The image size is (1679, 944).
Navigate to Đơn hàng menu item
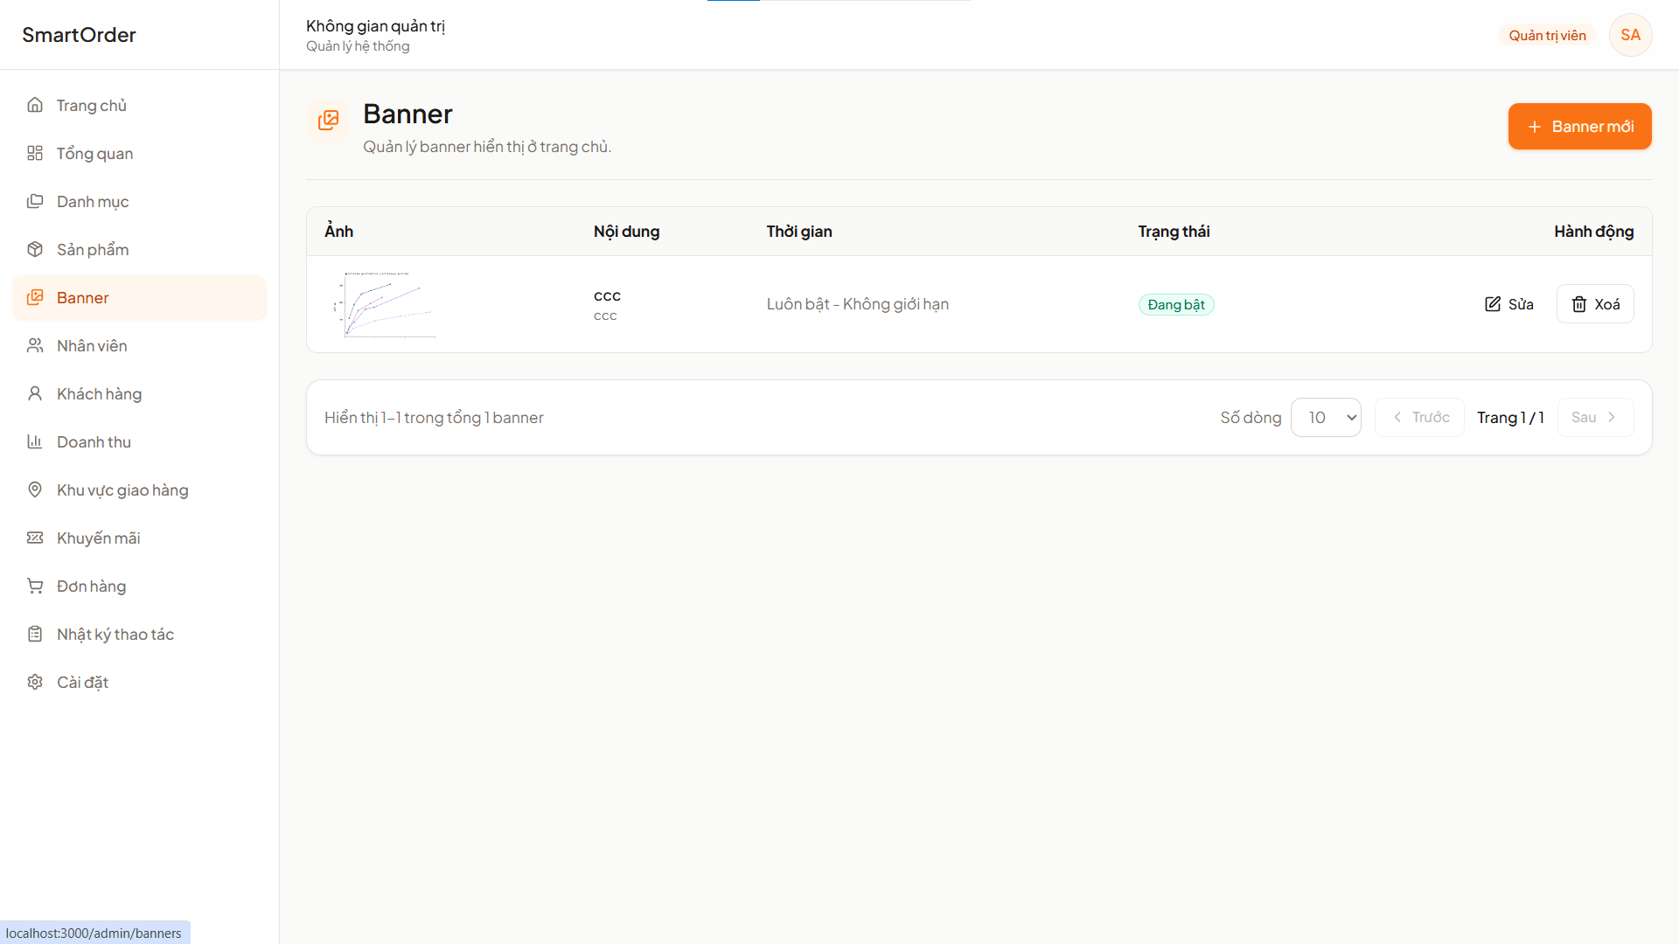[140, 586]
